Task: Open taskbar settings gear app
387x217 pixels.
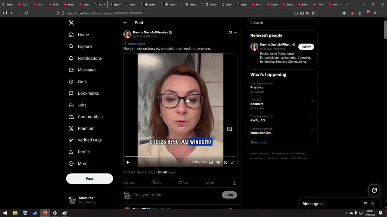Action: (x=55, y=213)
